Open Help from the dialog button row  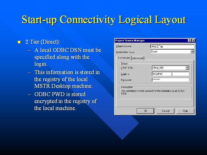click(x=185, y=111)
